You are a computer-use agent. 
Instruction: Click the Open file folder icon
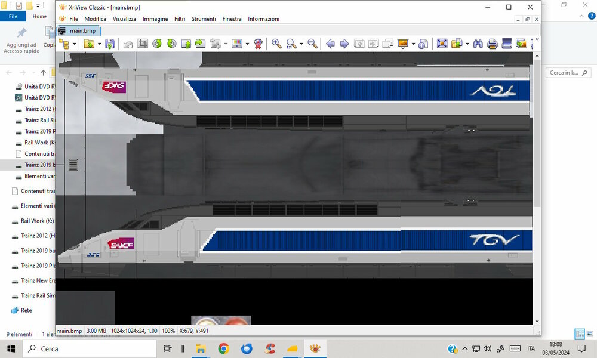89,44
